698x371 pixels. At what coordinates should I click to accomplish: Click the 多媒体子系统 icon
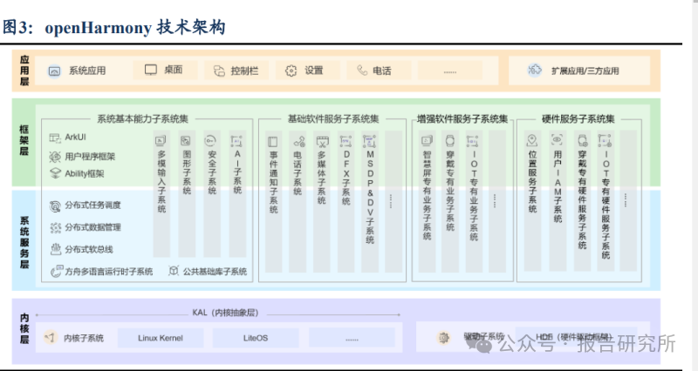coord(322,142)
